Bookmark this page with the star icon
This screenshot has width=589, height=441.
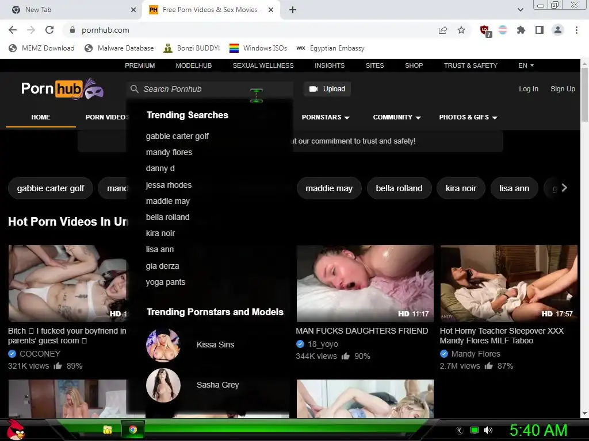(461, 30)
